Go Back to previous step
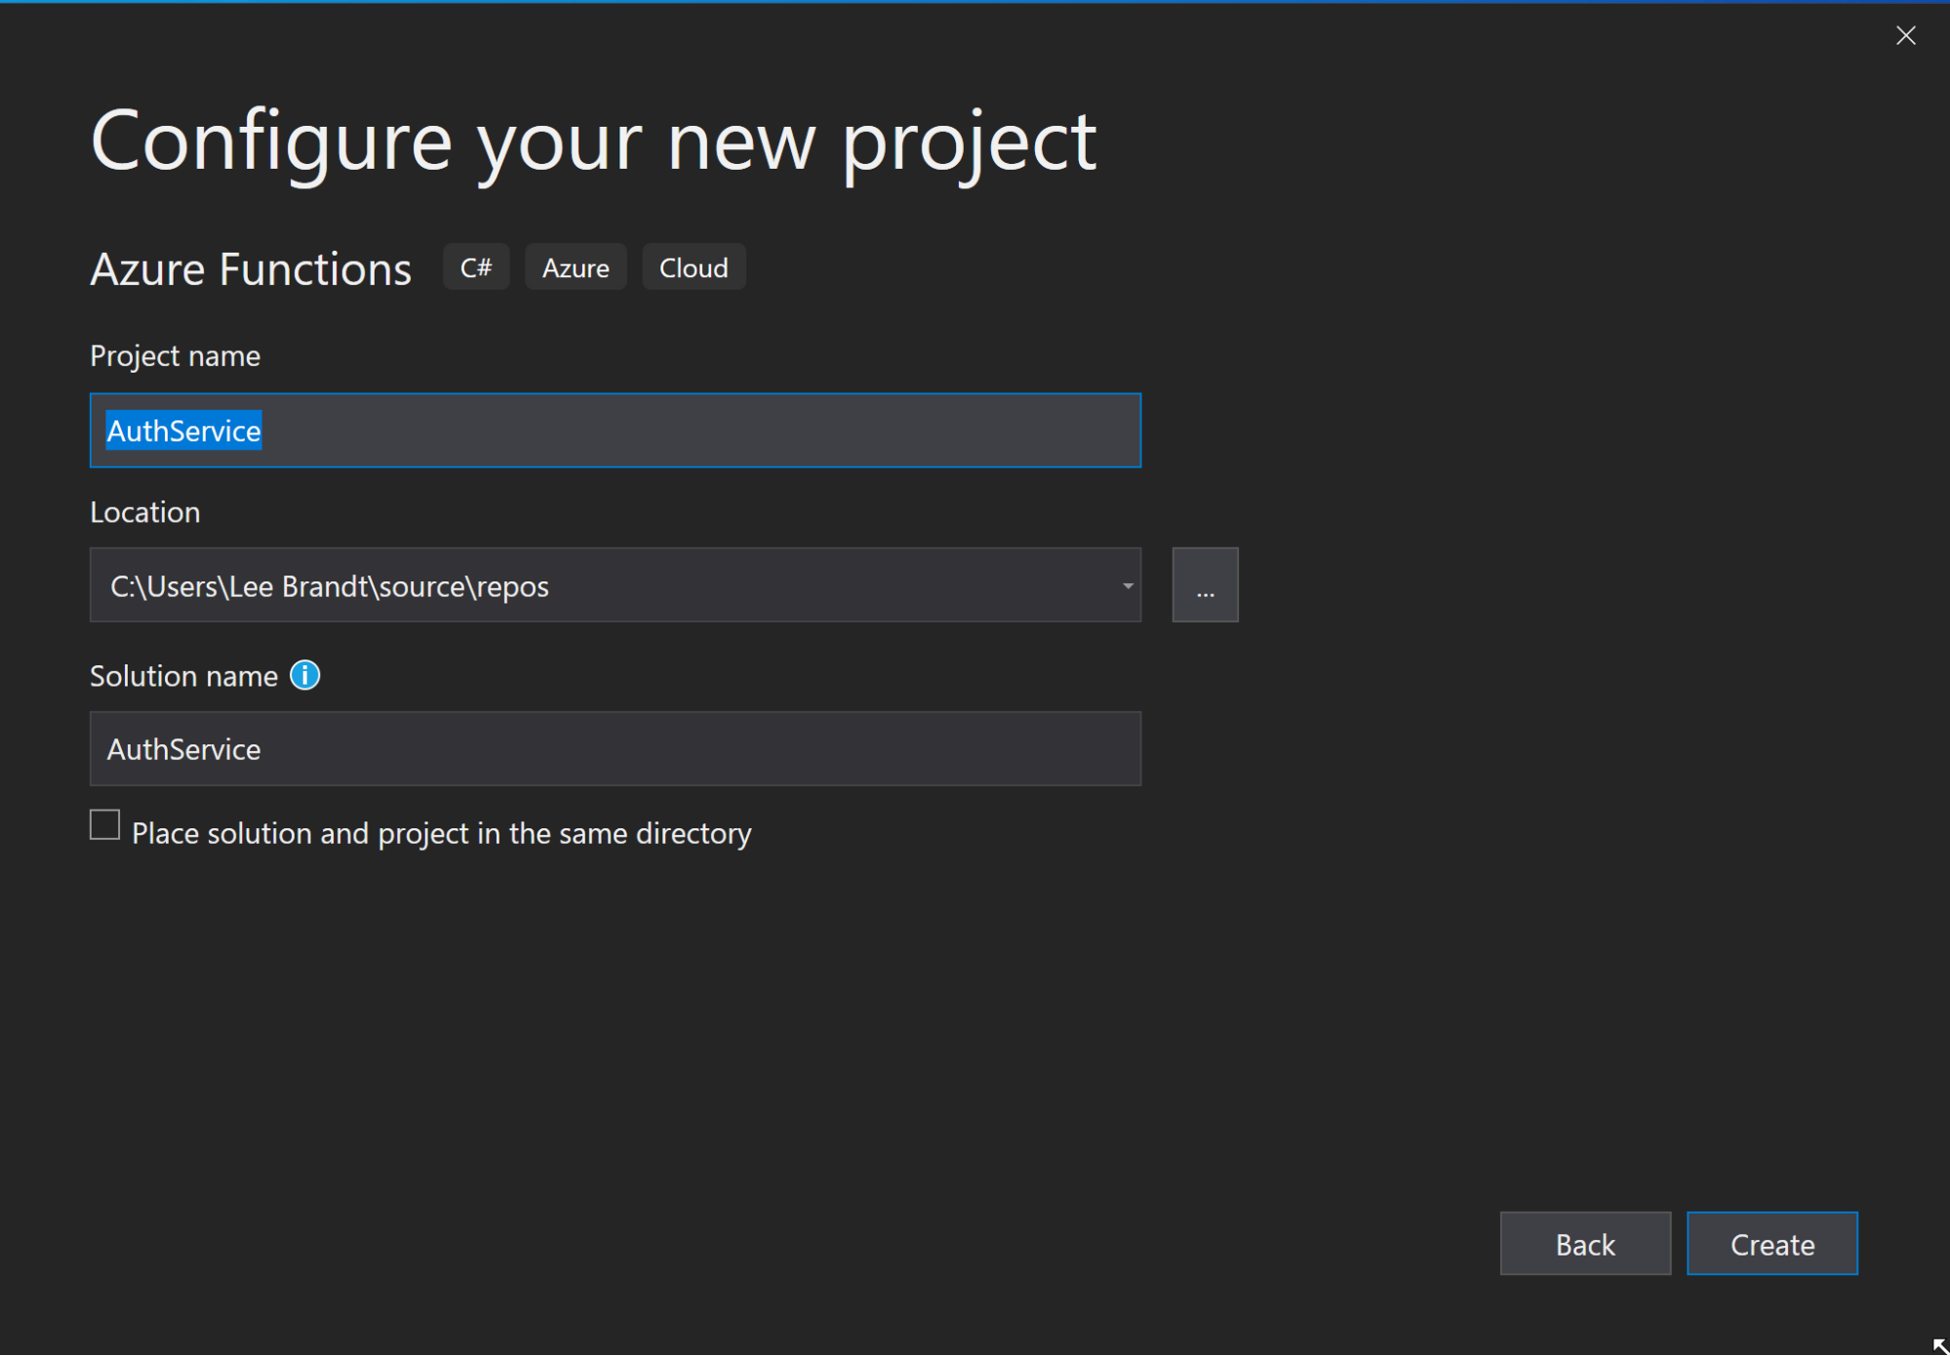This screenshot has width=1950, height=1356. (x=1584, y=1244)
